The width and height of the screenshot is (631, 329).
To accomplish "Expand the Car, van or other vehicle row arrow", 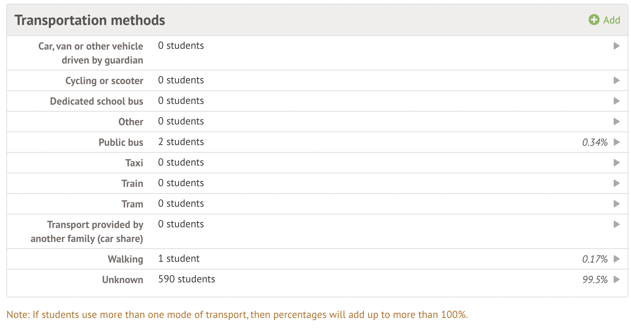I will [x=617, y=46].
